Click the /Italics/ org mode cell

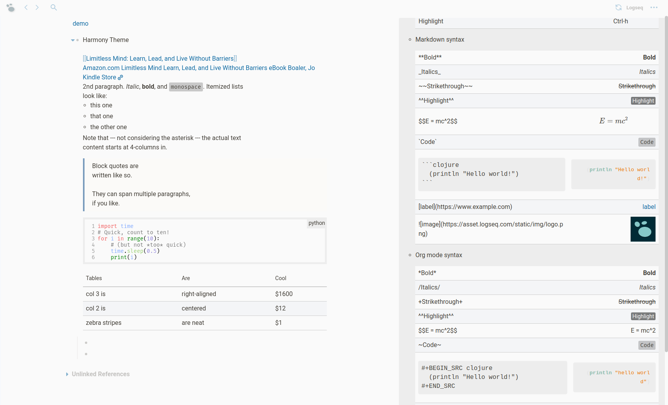429,288
